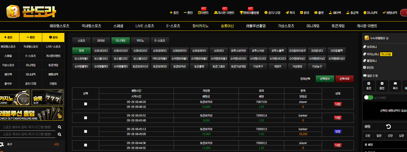The height and width of the screenshot is (152, 407).
Task: Open 공지/규정 exclamation icon in top bar
Action: pyautogui.click(x=266, y=13)
